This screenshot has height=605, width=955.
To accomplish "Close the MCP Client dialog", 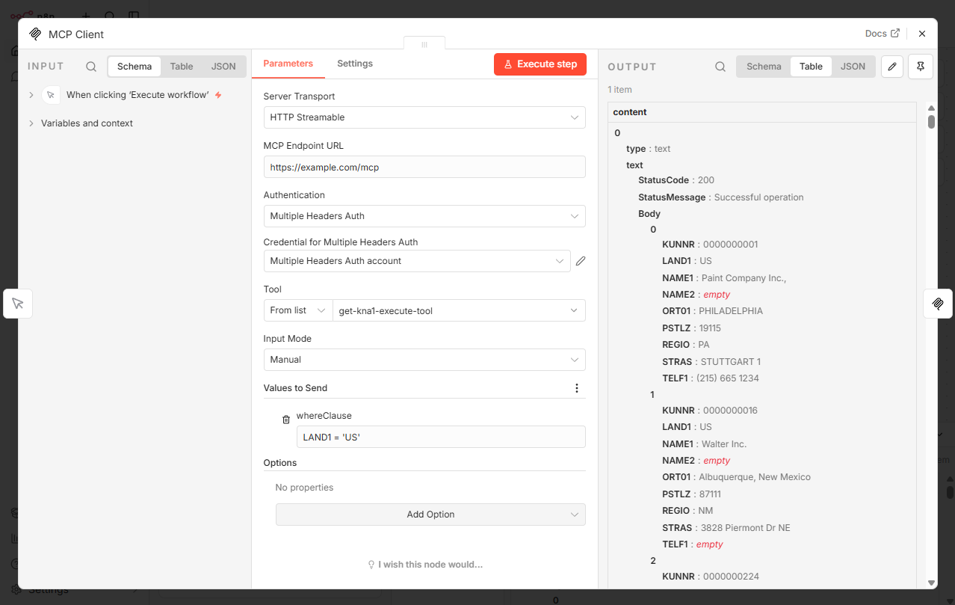I will point(922,34).
